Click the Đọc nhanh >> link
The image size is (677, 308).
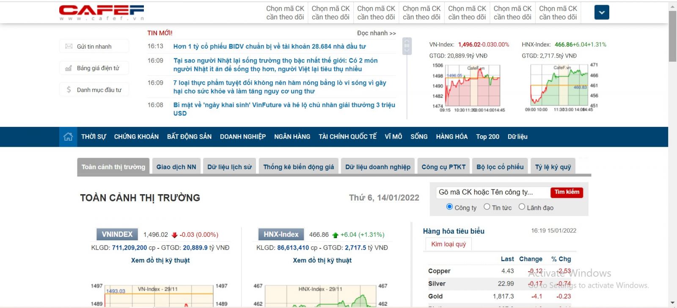[x=377, y=33]
